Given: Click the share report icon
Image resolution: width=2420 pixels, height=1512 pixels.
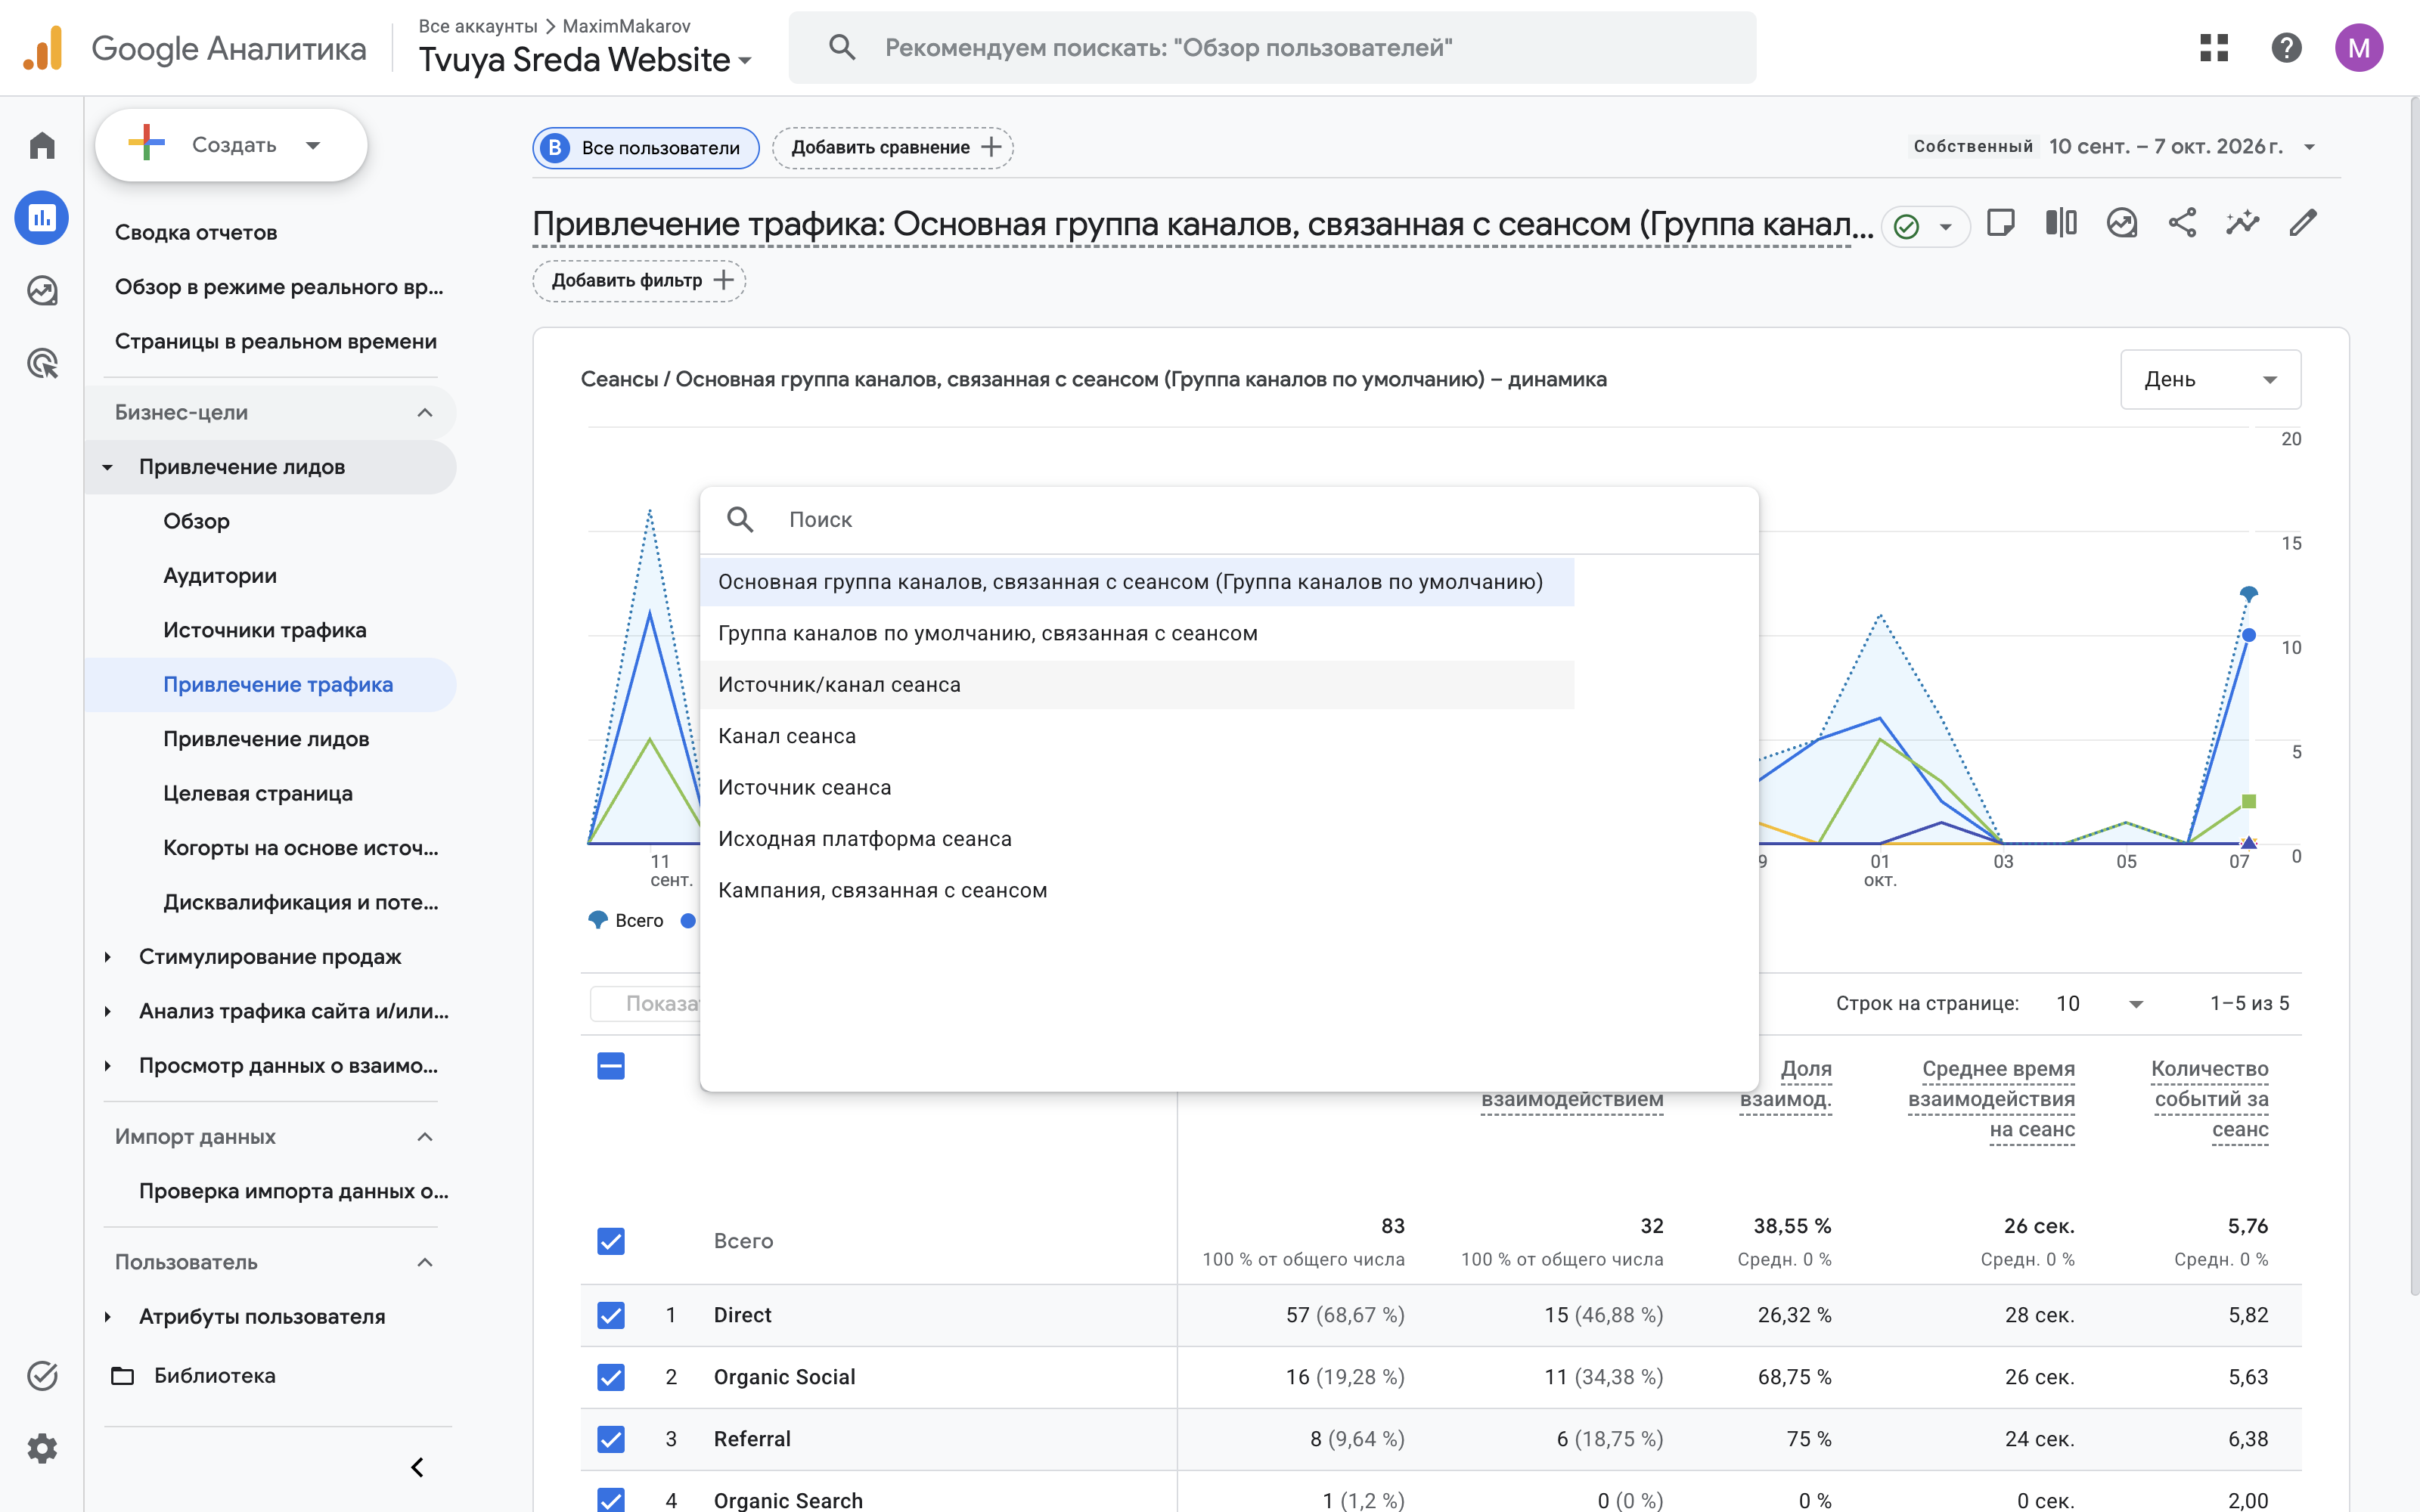Looking at the screenshot, I should pyautogui.click(x=2182, y=223).
